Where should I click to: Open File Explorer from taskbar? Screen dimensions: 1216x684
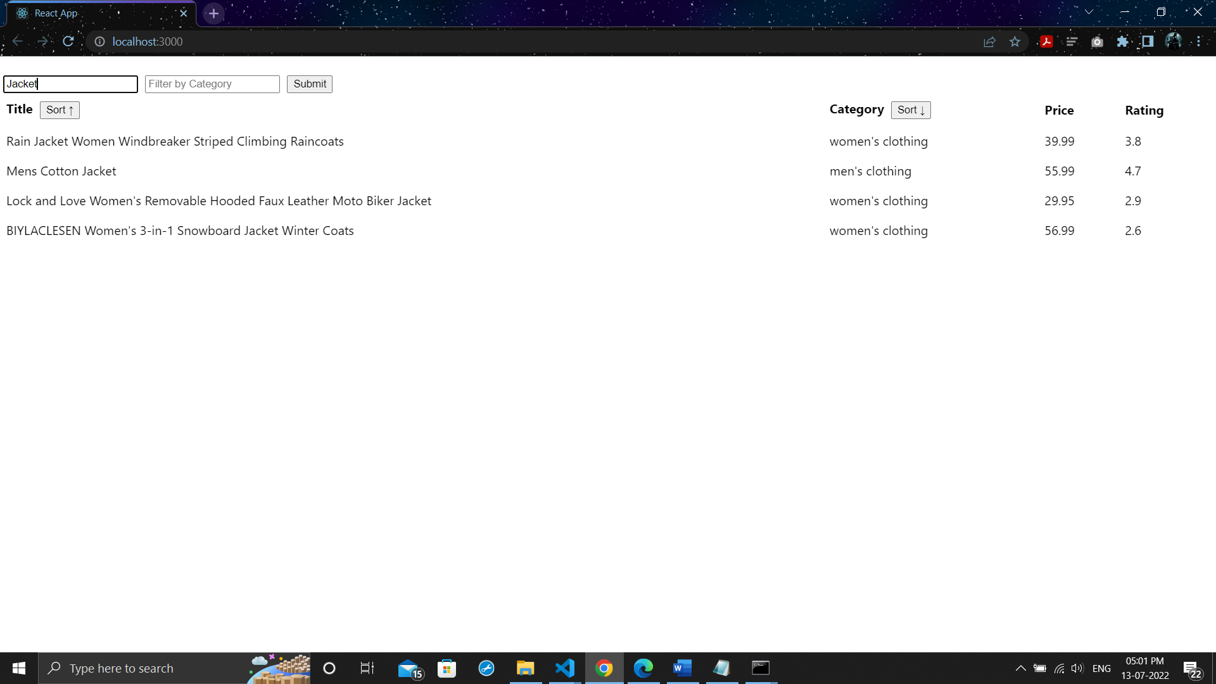pyautogui.click(x=525, y=668)
